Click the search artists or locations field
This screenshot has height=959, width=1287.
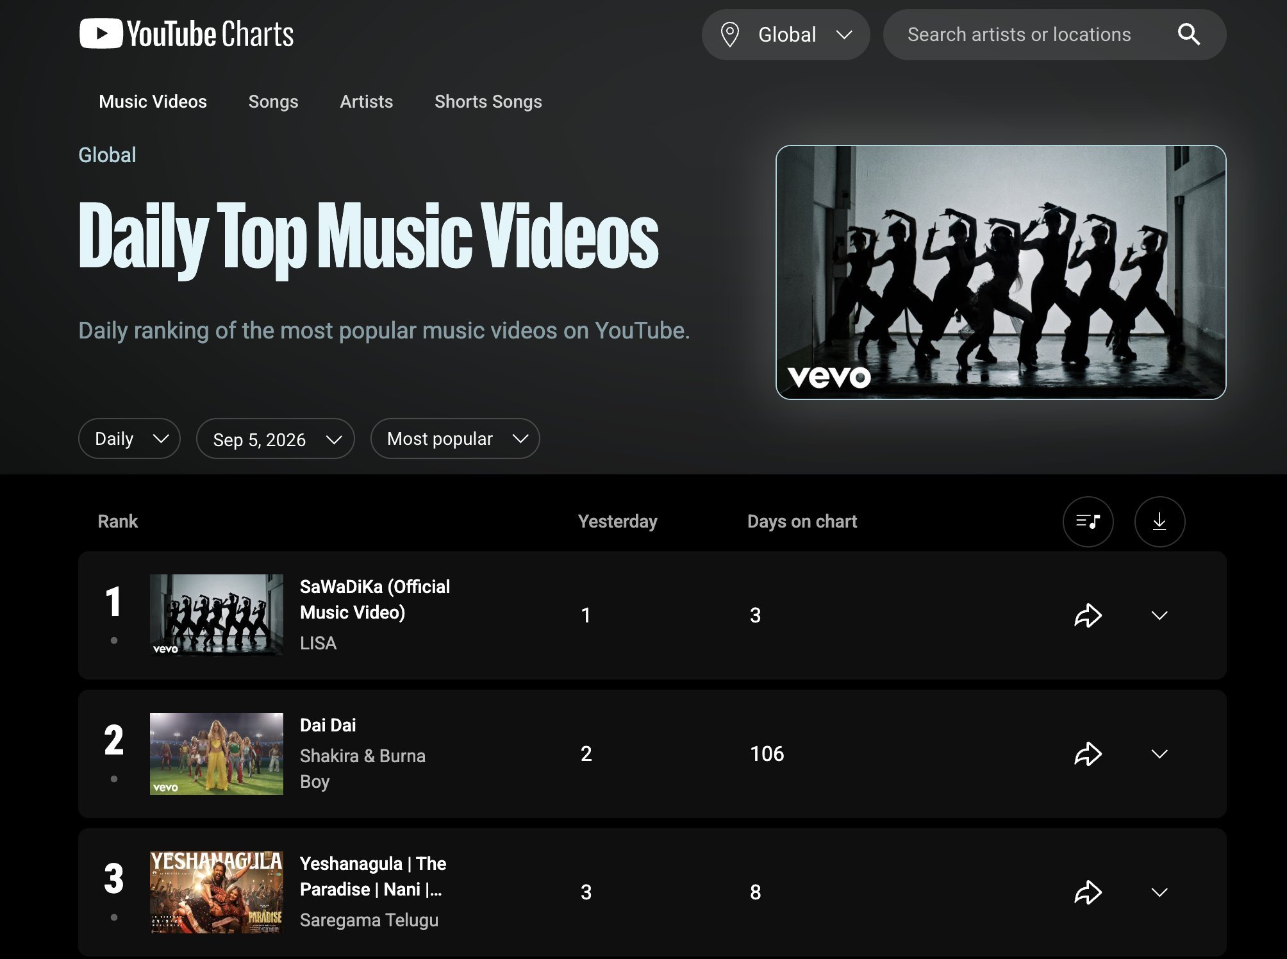pyautogui.click(x=1054, y=35)
